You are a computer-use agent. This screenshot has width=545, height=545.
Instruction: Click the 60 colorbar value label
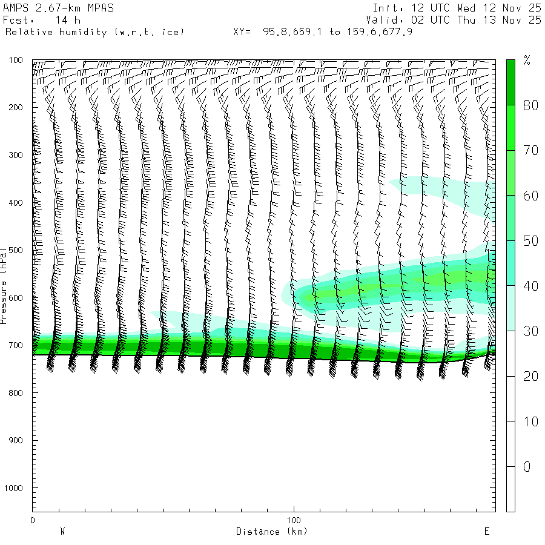(530, 196)
